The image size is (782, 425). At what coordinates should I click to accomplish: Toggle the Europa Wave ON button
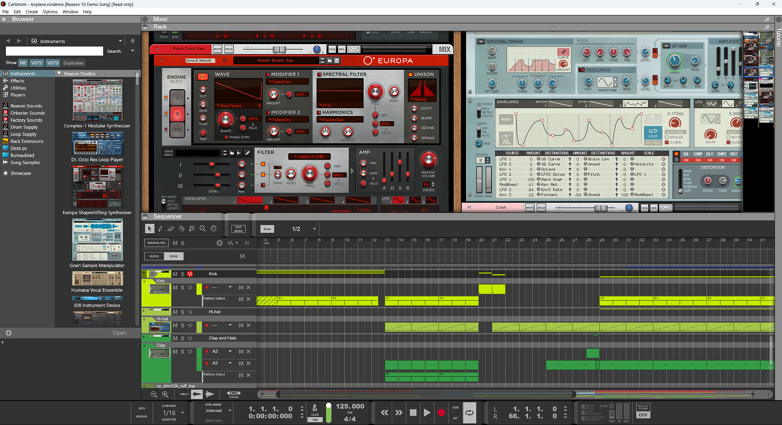click(x=203, y=77)
